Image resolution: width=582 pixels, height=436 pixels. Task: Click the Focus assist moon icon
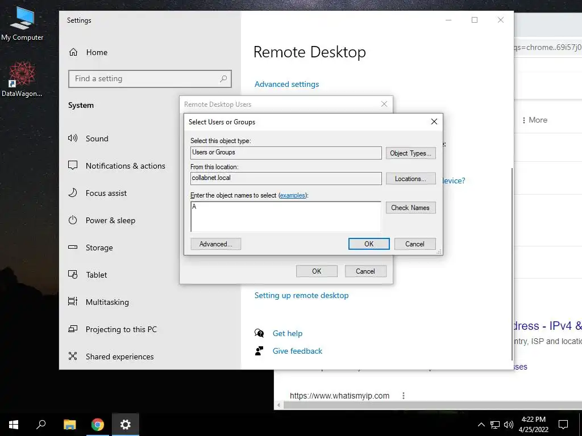coord(73,193)
